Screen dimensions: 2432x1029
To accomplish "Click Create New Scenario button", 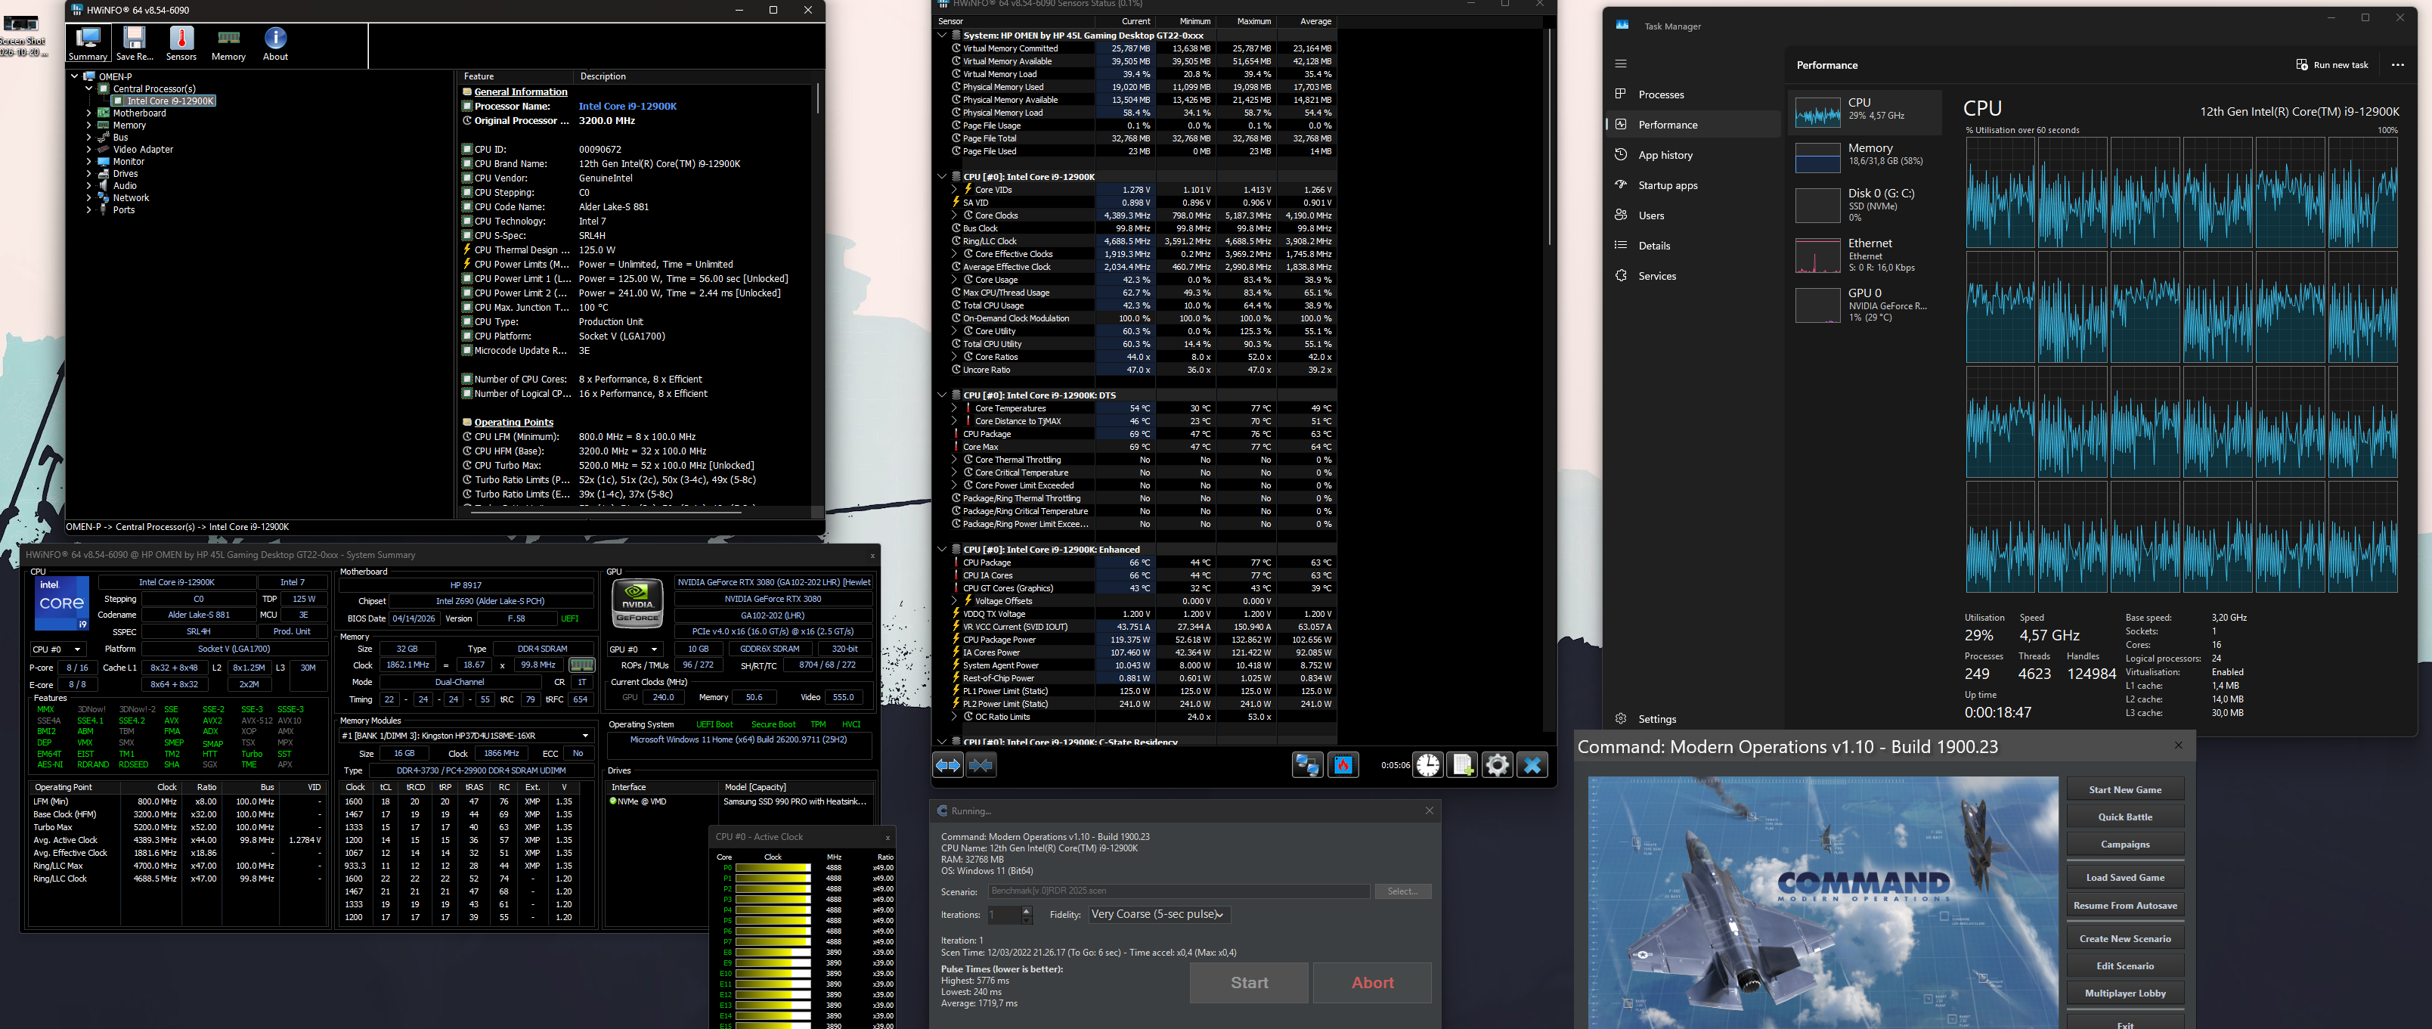I will [2124, 938].
